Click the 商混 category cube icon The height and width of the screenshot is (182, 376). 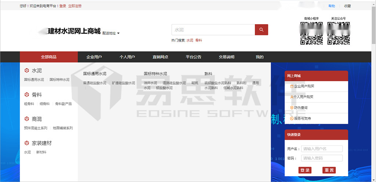[x=26, y=119]
